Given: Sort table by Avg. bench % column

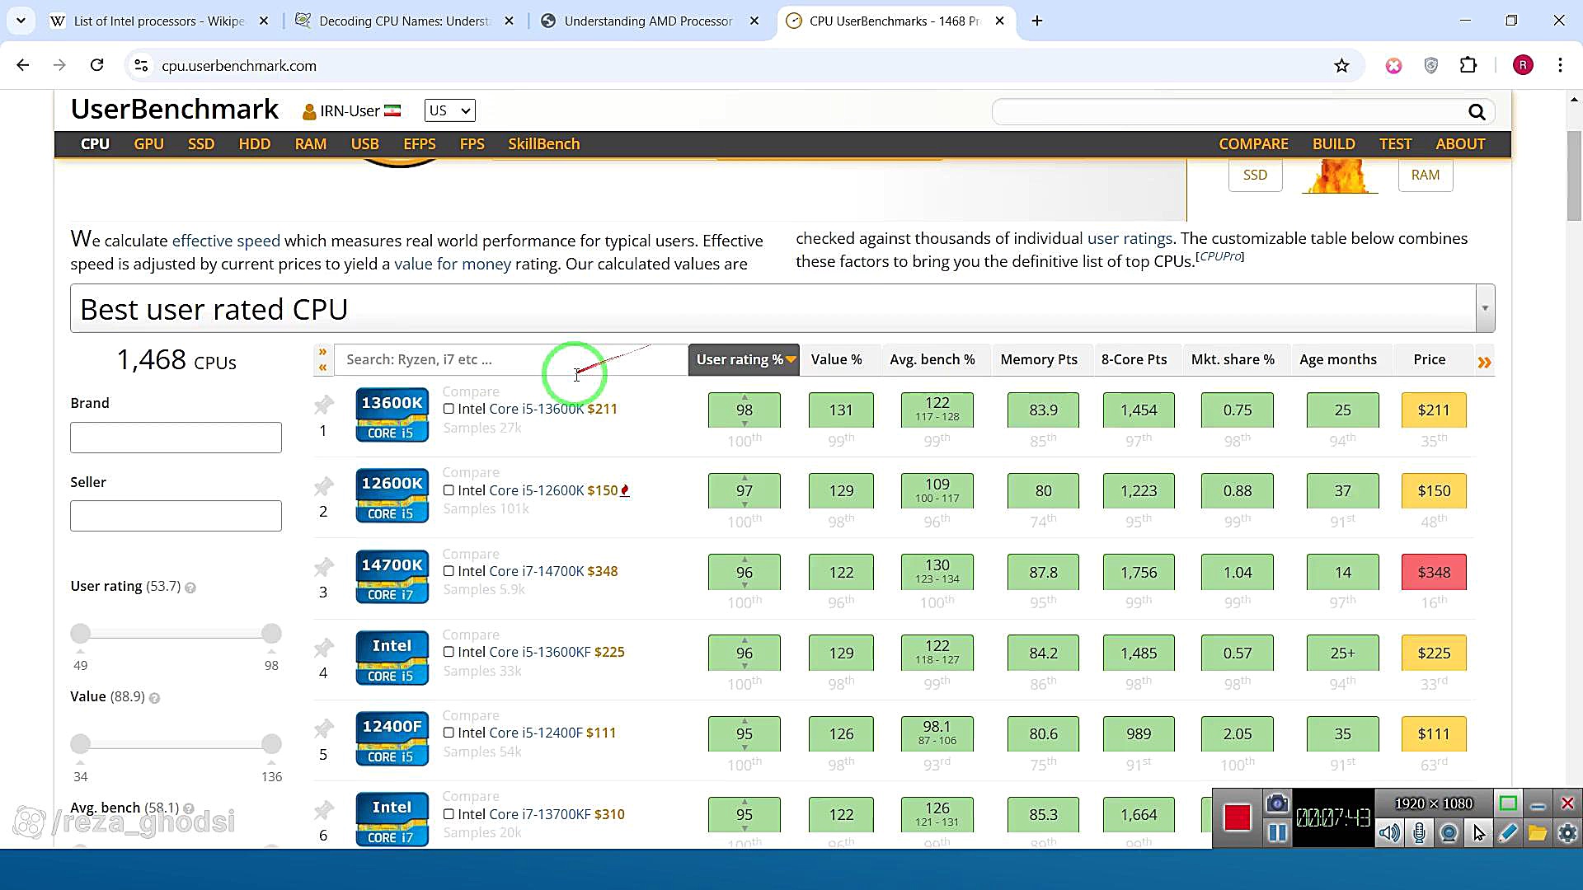Looking at the screenshot, I should (x=932, y=360).
